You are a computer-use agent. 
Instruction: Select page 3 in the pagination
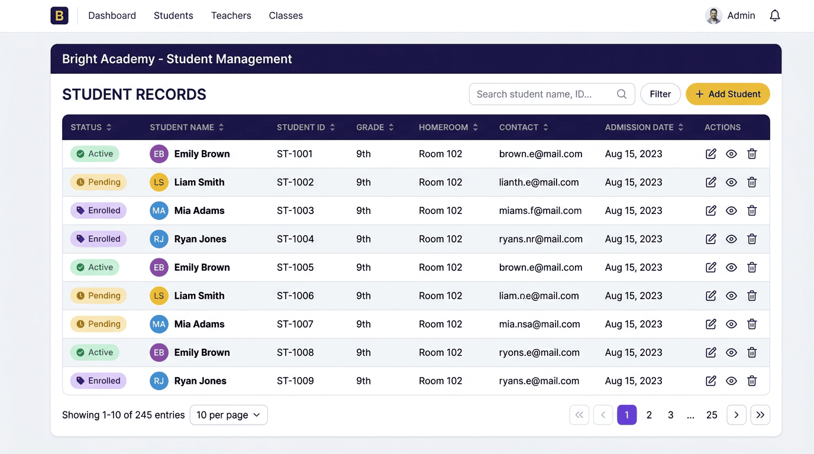click(x=670, y=415)
